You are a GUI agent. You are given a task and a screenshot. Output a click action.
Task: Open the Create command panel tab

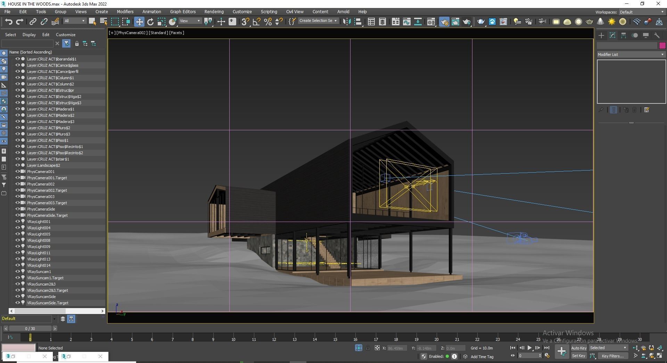pos(601,35)
